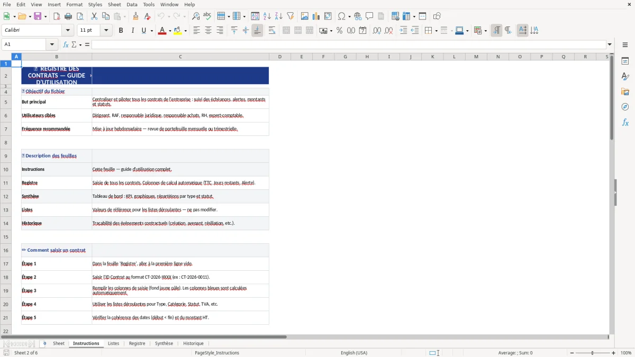
Task: Click the English (USA) language status
Action: tap(354, 353)
